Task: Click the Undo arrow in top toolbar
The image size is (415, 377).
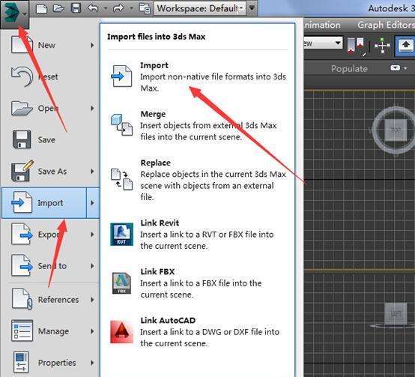Action: 93,8
